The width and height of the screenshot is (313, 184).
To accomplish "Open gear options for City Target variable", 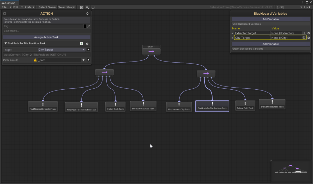I will click(309, 38).
